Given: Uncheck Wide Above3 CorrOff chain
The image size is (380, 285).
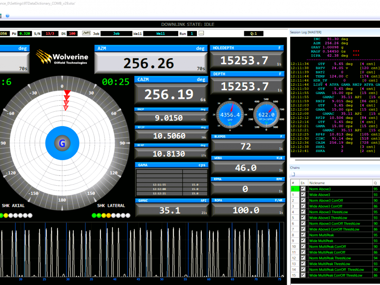Looking at the screenshot, I should click(x=303, y=206).
